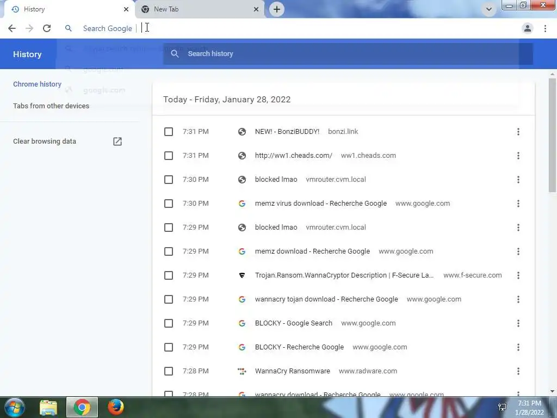Click the search magnifier in address bar
This screenshot has width=557, height=418.
68,28
